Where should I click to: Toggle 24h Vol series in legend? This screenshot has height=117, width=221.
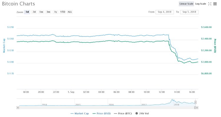pyautogui.click(x=142, y=113)
